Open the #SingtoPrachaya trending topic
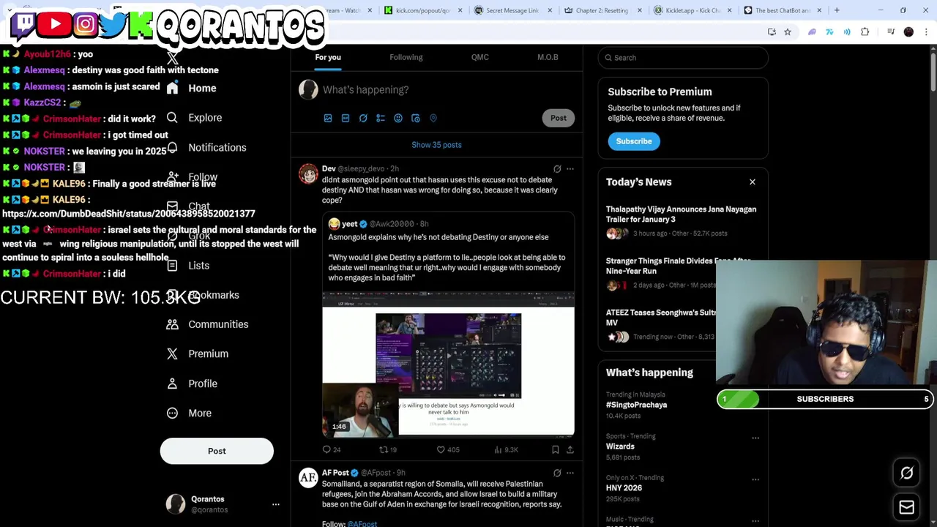 pos(636,405)
